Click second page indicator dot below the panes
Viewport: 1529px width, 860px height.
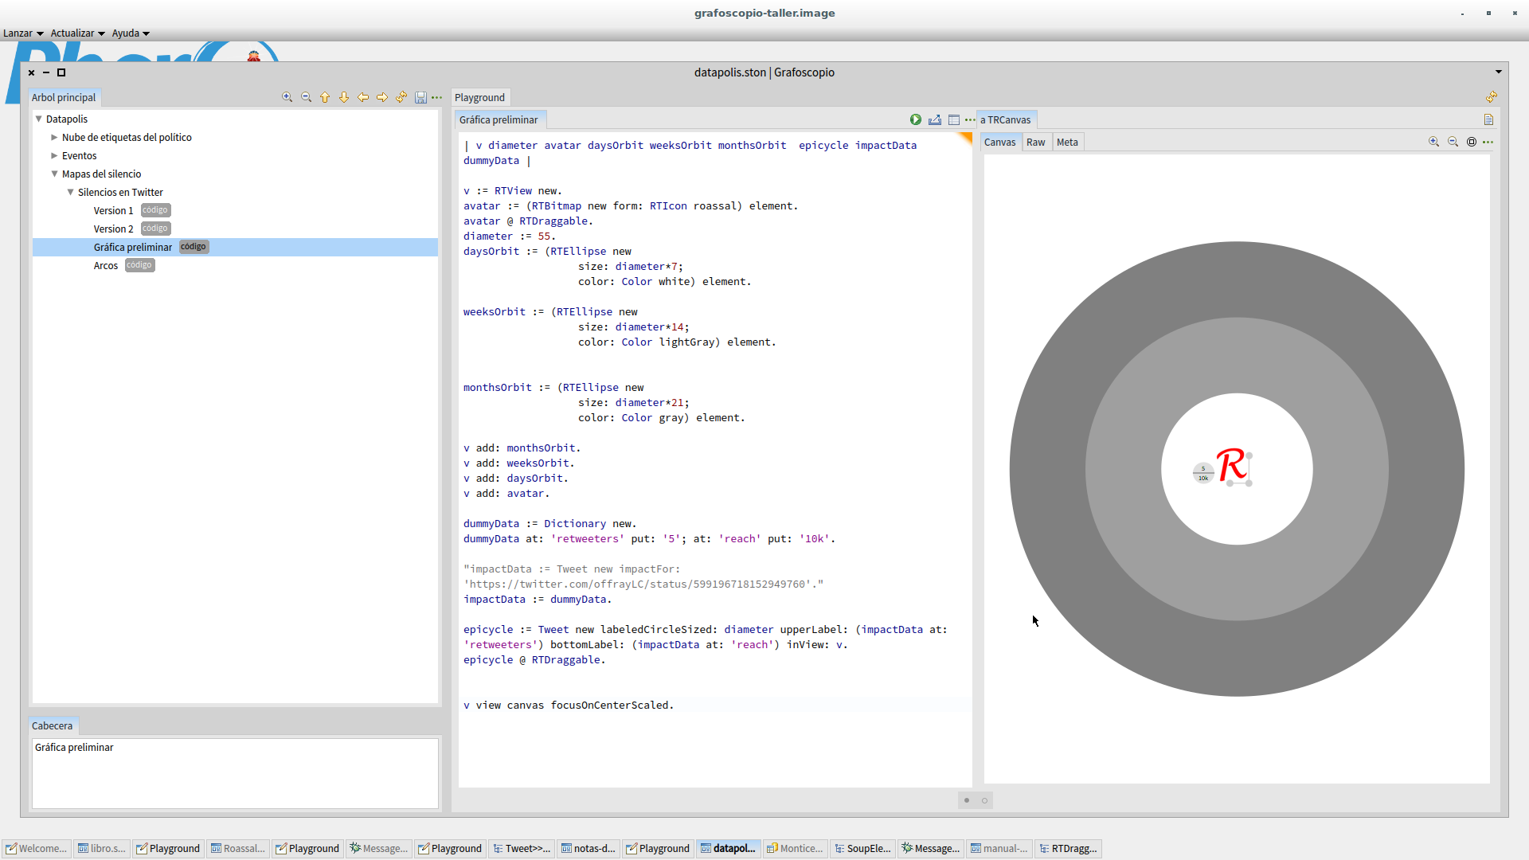(984, 800)
